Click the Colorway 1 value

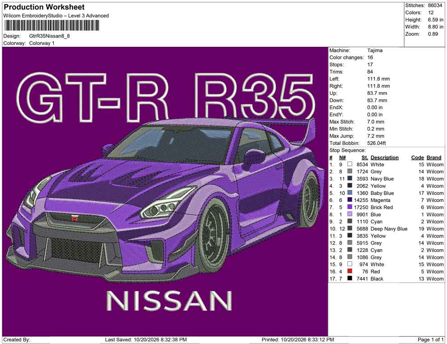[42, 43]
